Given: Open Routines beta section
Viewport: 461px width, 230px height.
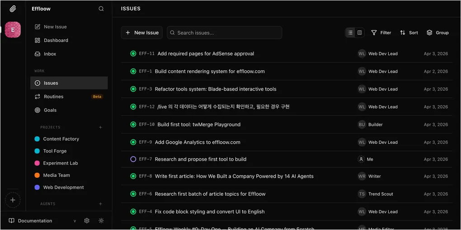Looking at the screenshot, I should point(69,97).
